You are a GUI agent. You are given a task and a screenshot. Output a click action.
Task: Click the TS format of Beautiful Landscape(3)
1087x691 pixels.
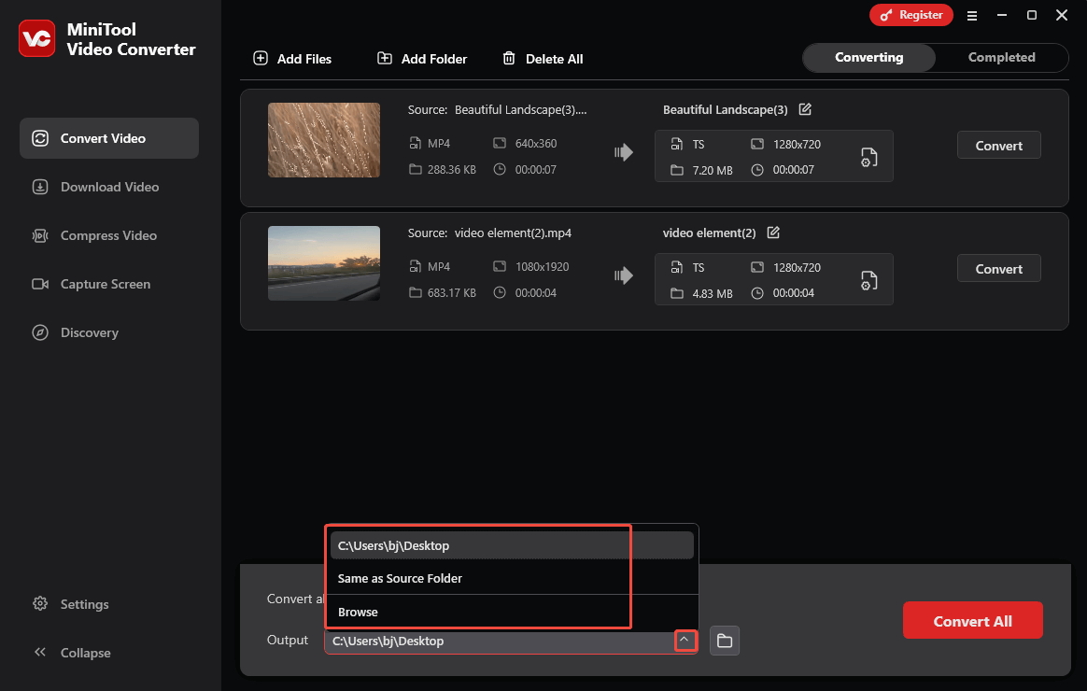click(699, 144)
